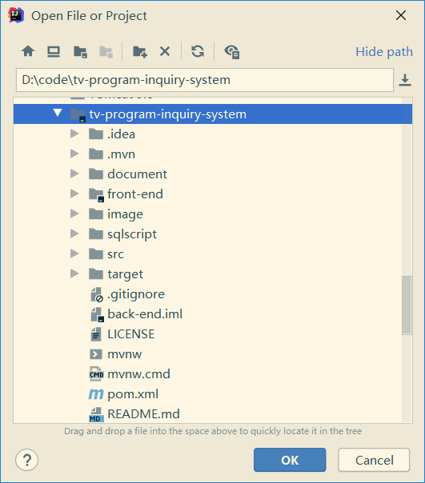425x483 pixels.
Task: Click the front-end module folder icon
Action: (97, 194)
